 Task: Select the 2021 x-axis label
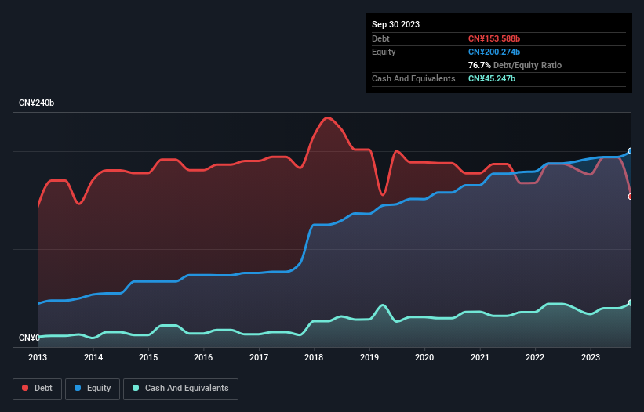click(x=480, y=357)
